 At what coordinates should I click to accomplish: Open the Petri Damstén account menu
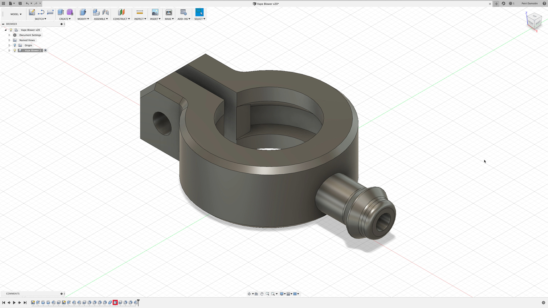click(529, 4)
